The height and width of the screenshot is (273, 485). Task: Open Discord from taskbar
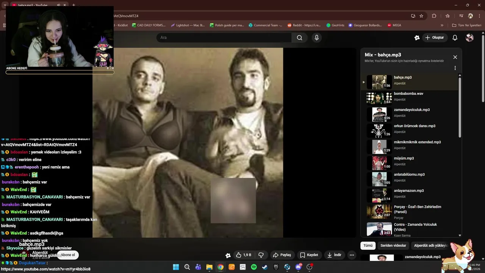[x=298, y=267]
